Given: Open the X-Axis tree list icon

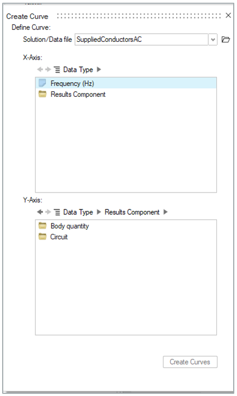Looking at the screenshot, I should pyautogui.click(x=57, y=70).
